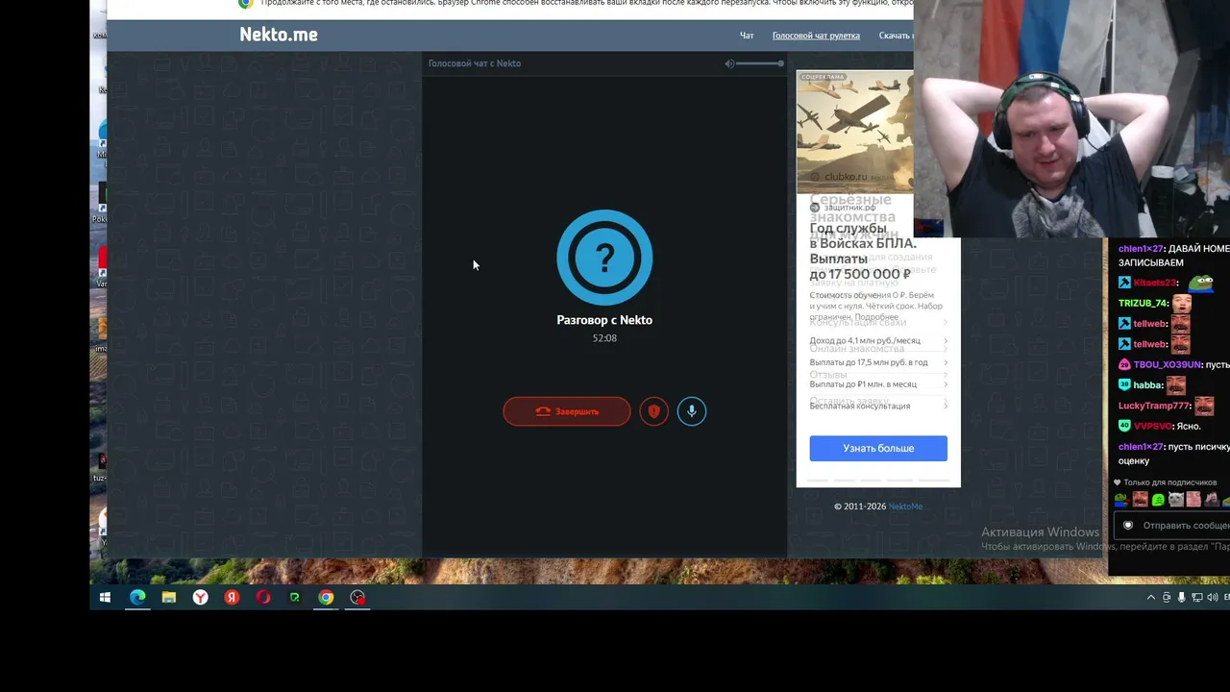Adjust the voice chat volume slider
Screen dimensions: 1230x692
[760, 63]
